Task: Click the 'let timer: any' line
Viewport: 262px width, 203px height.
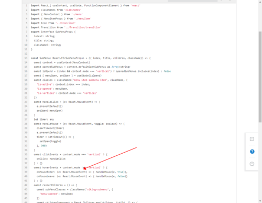Action: pyautogui.click(x=44, y=119)
